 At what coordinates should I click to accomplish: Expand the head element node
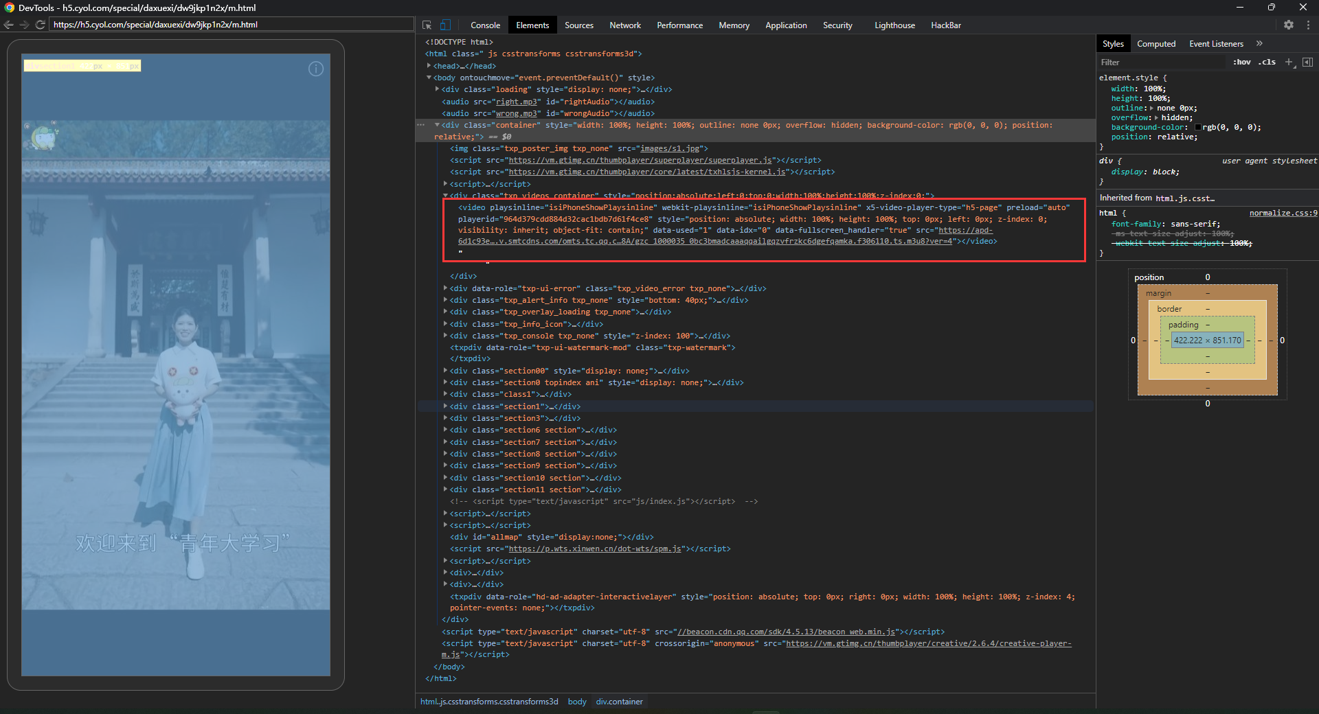(x=429, y=66)
